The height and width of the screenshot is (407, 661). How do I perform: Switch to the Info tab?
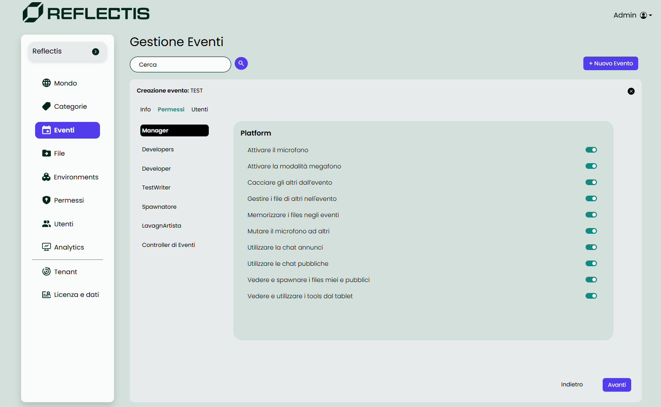pos(145,109)
